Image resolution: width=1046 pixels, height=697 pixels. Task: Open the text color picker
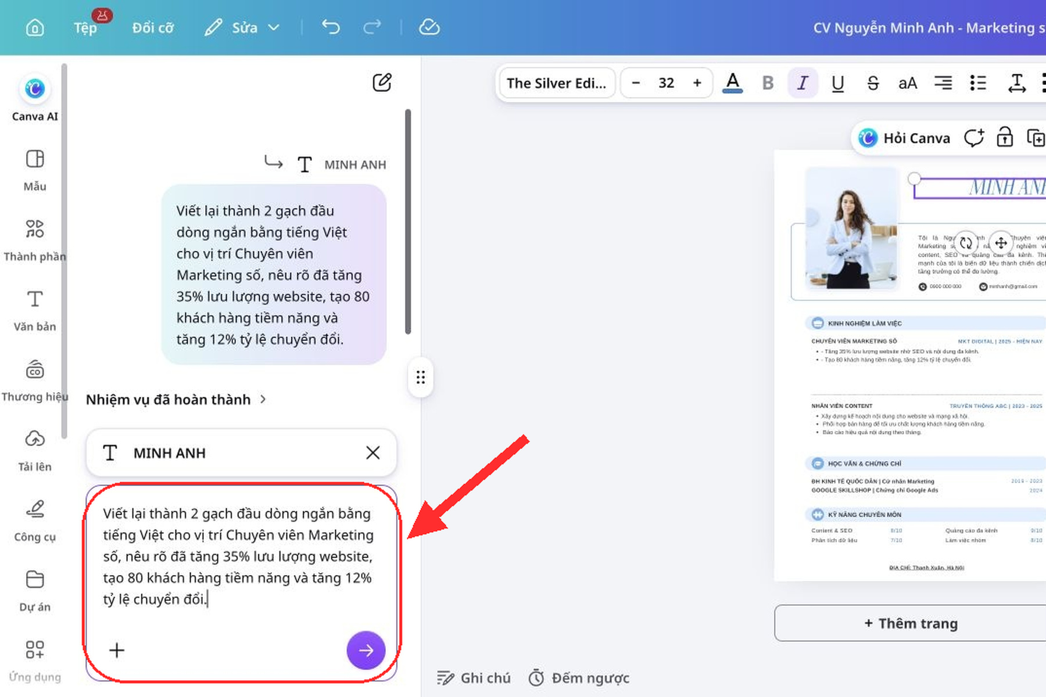click(x=733, y=83)
